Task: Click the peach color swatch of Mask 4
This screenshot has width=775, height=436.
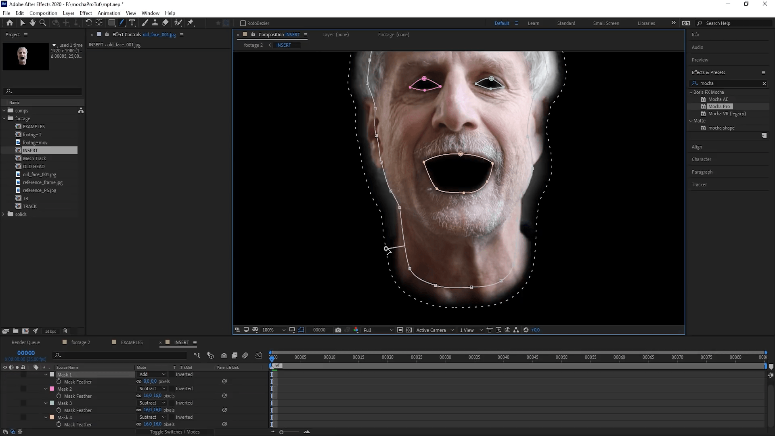Action: [52, 417]
